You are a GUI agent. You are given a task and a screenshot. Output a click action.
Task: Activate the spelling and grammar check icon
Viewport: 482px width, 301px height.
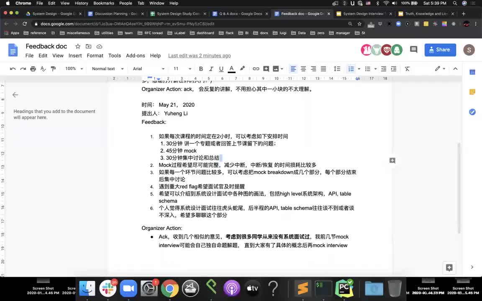43,69
